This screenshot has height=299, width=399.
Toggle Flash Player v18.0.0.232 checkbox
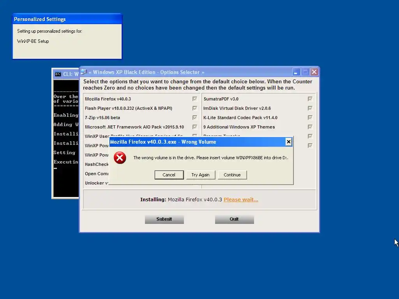(195, 108)
